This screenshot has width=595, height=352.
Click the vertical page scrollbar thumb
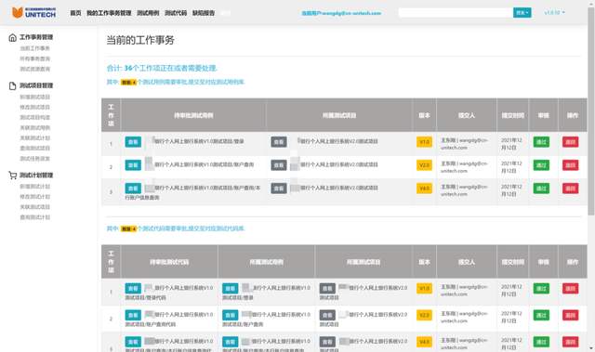click(591, 111)
